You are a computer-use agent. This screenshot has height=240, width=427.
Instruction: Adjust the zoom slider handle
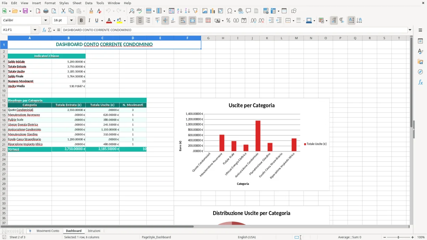(399, 237)
